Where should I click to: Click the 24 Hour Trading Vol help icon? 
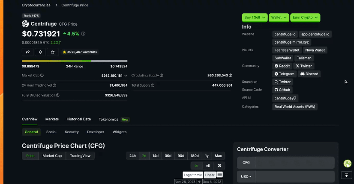[54, 85]
